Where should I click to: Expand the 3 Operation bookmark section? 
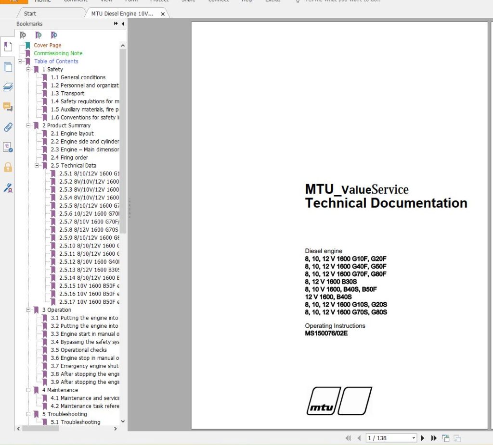pos(30,310)
